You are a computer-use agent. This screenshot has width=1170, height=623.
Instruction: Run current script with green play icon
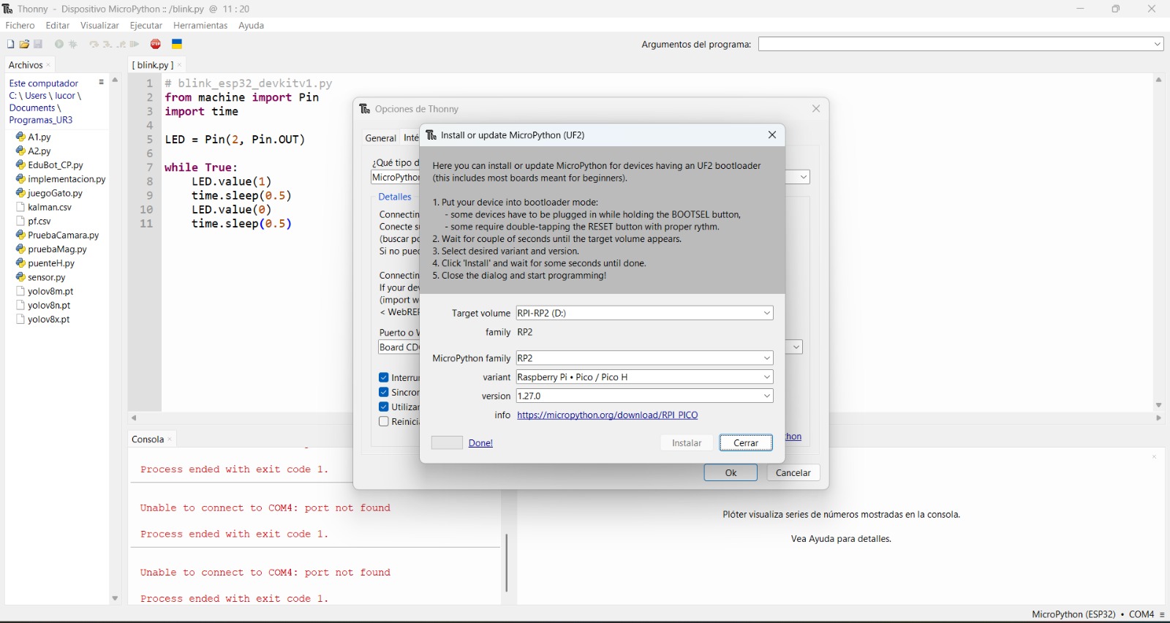[x=59, y=45]
